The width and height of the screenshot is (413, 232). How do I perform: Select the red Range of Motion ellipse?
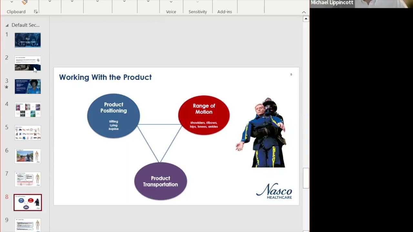(x=204, y=115)
